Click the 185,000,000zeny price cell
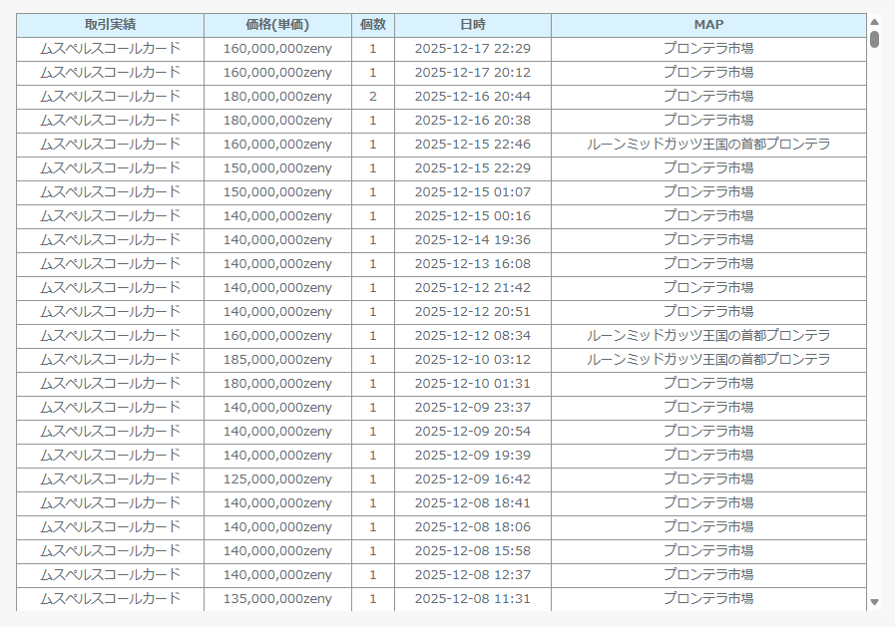The width and height of the screenshot is (895, 636). point(277,360)
